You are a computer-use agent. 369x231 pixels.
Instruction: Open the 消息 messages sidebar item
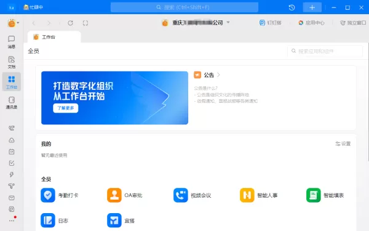point(11,42)
